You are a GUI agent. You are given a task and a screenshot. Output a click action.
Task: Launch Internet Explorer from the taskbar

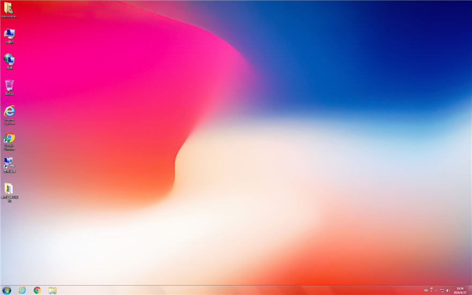coord(23,290)
